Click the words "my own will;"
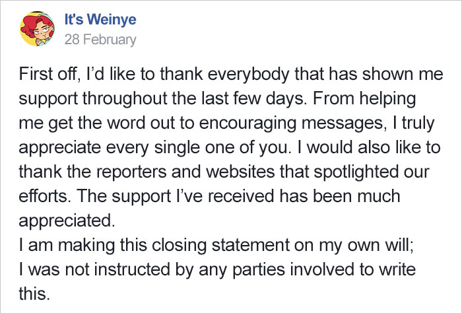This screenshot has width=462, height=313. click(x=368, y=245)
